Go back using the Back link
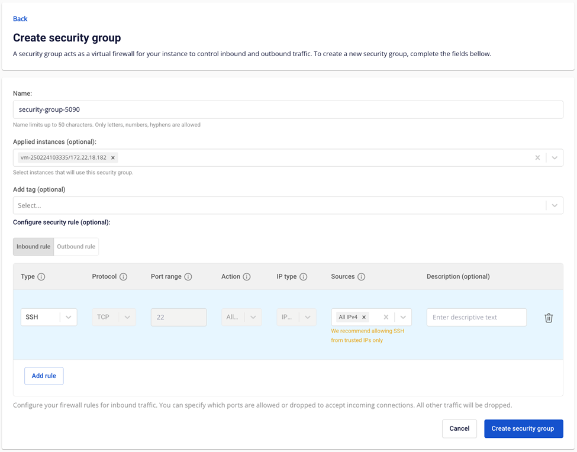 (20, 19)
